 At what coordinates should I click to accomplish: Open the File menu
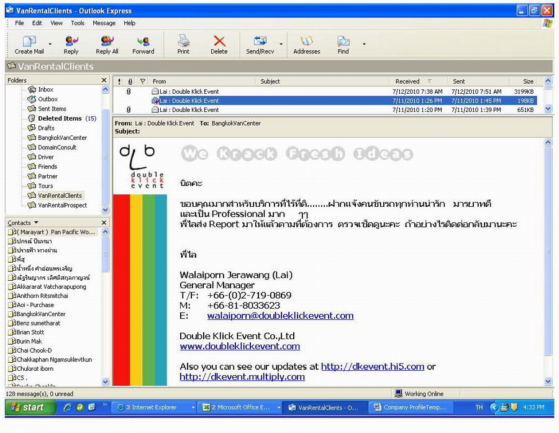click(19, 23)
